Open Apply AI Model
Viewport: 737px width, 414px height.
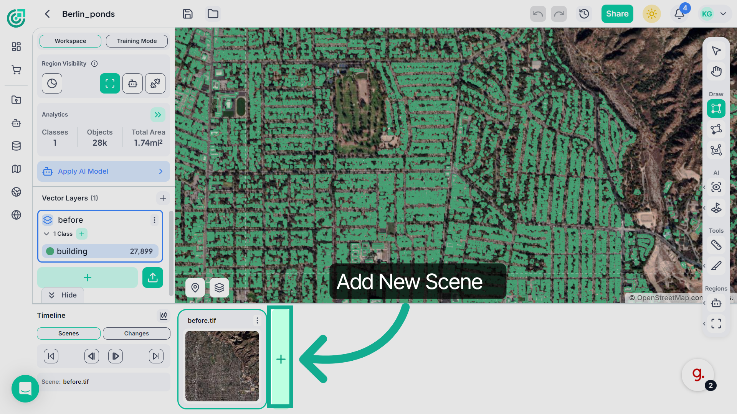[x=104, y=171]
